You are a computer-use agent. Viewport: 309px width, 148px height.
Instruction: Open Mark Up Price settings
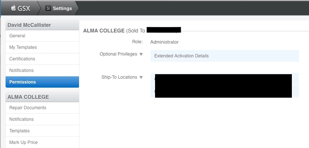point(42,142)
